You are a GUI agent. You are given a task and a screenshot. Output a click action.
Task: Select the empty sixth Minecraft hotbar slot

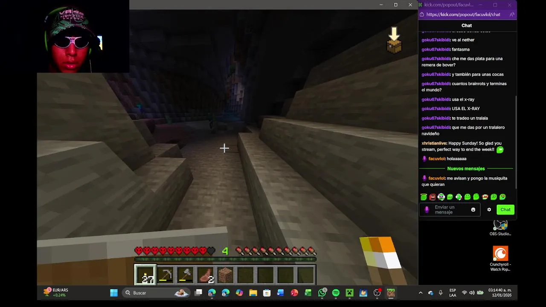tap(245, 275)
